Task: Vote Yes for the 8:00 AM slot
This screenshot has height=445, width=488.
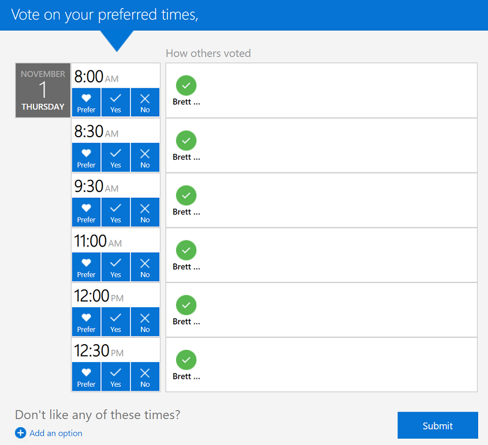Action: [x=116, y=102]
